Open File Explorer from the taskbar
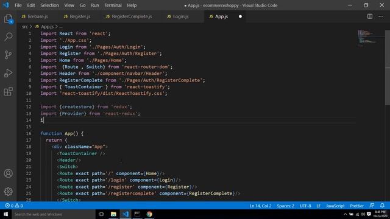 (x=113, y=214)
